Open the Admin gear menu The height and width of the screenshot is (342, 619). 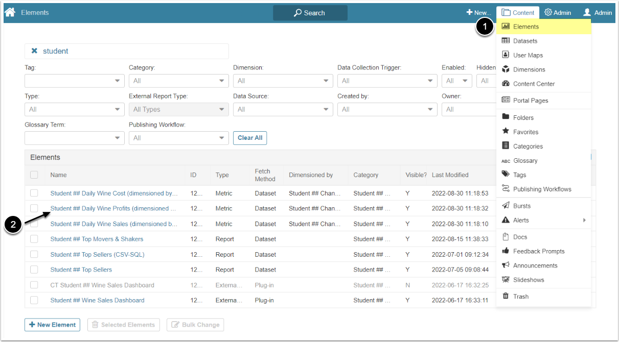[557, 13]
